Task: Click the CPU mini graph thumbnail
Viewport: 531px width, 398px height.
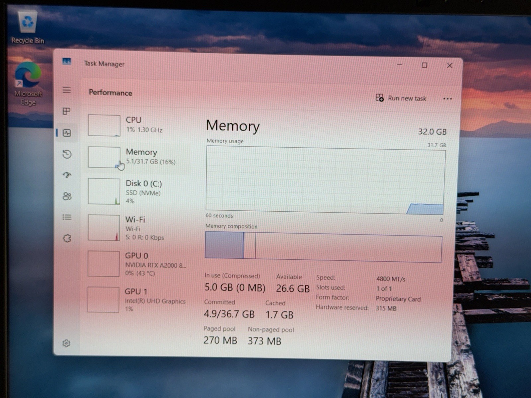Action: point(104,125)
